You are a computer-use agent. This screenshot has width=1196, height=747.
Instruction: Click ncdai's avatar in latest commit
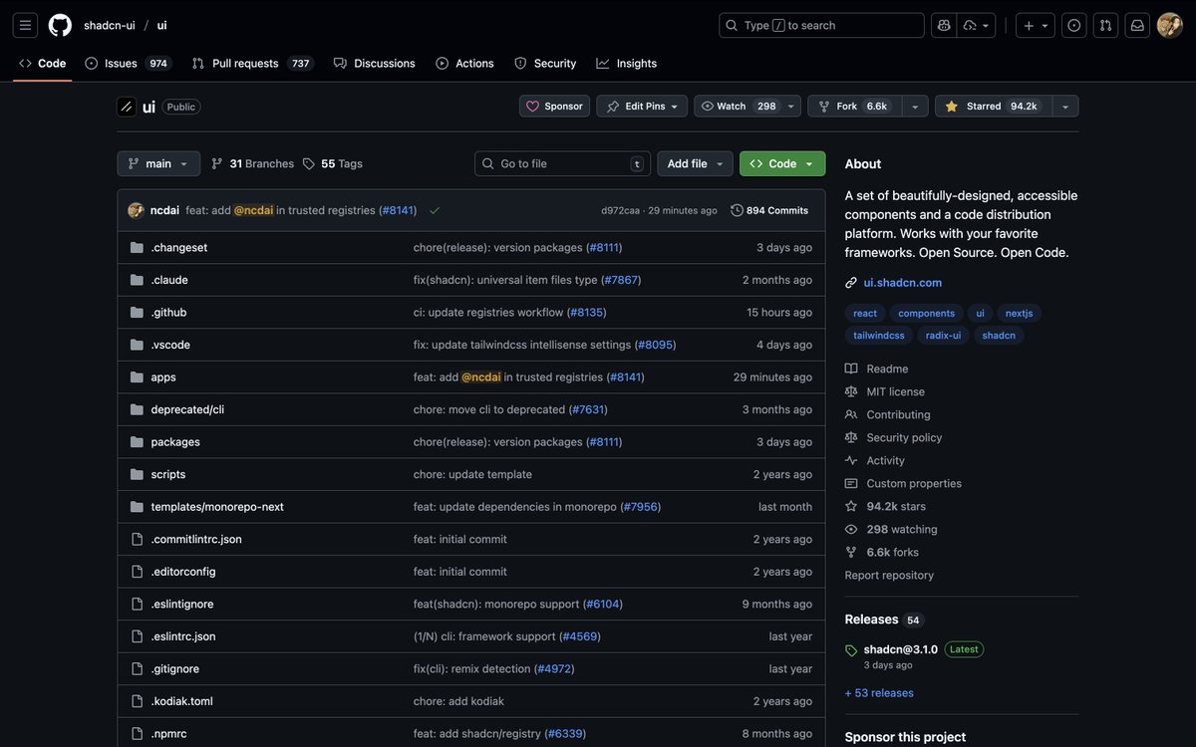pyautogui.click(x=136, y=210)
